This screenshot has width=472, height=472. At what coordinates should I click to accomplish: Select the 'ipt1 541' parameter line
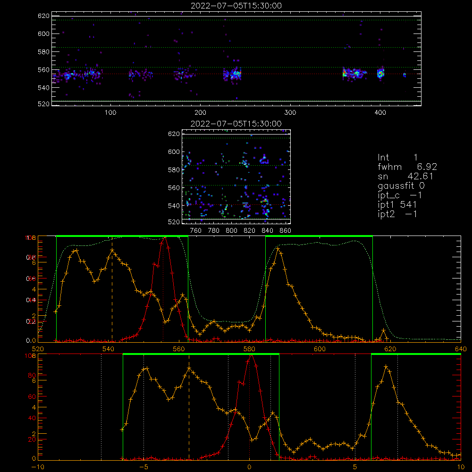click(x=397, y=205)
